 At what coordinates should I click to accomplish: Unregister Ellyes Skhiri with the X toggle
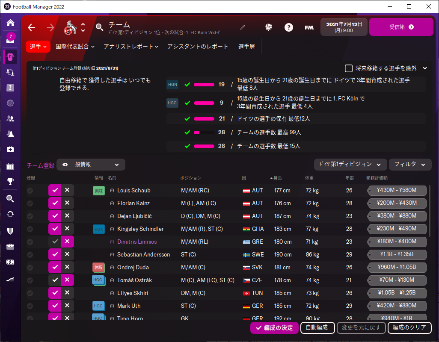coord(67,293)
